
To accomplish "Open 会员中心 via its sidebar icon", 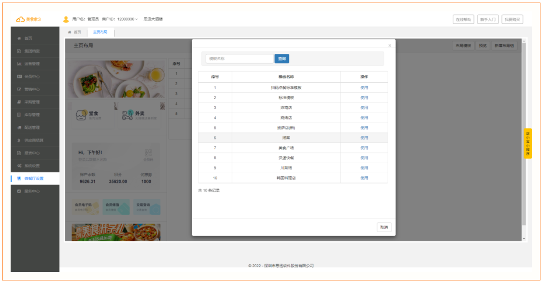I will [x=18, y=76].
